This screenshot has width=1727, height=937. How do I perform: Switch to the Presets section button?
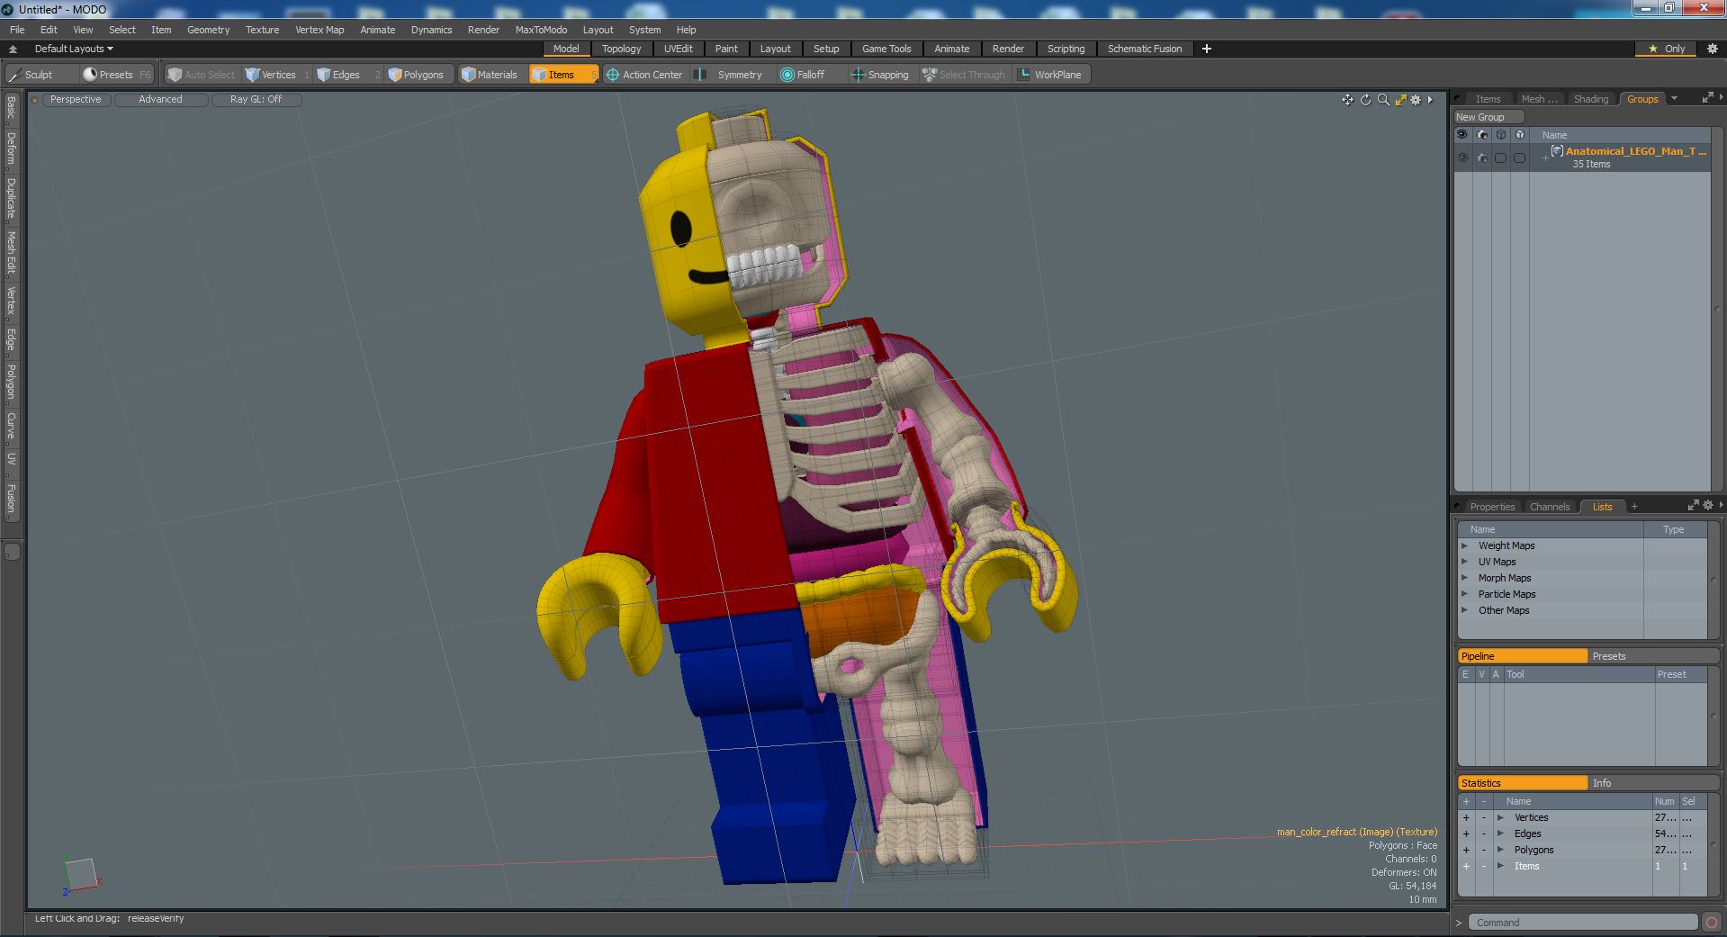[1653, 656]
